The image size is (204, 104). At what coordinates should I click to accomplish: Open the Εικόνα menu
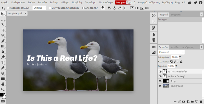coord(31,2)
